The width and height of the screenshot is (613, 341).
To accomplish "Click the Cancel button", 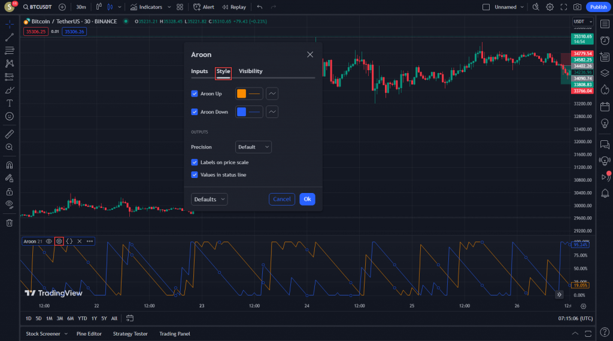I will (281, 200).
